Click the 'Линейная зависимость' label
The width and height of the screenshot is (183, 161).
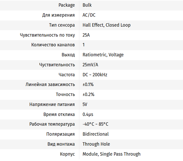50,84
